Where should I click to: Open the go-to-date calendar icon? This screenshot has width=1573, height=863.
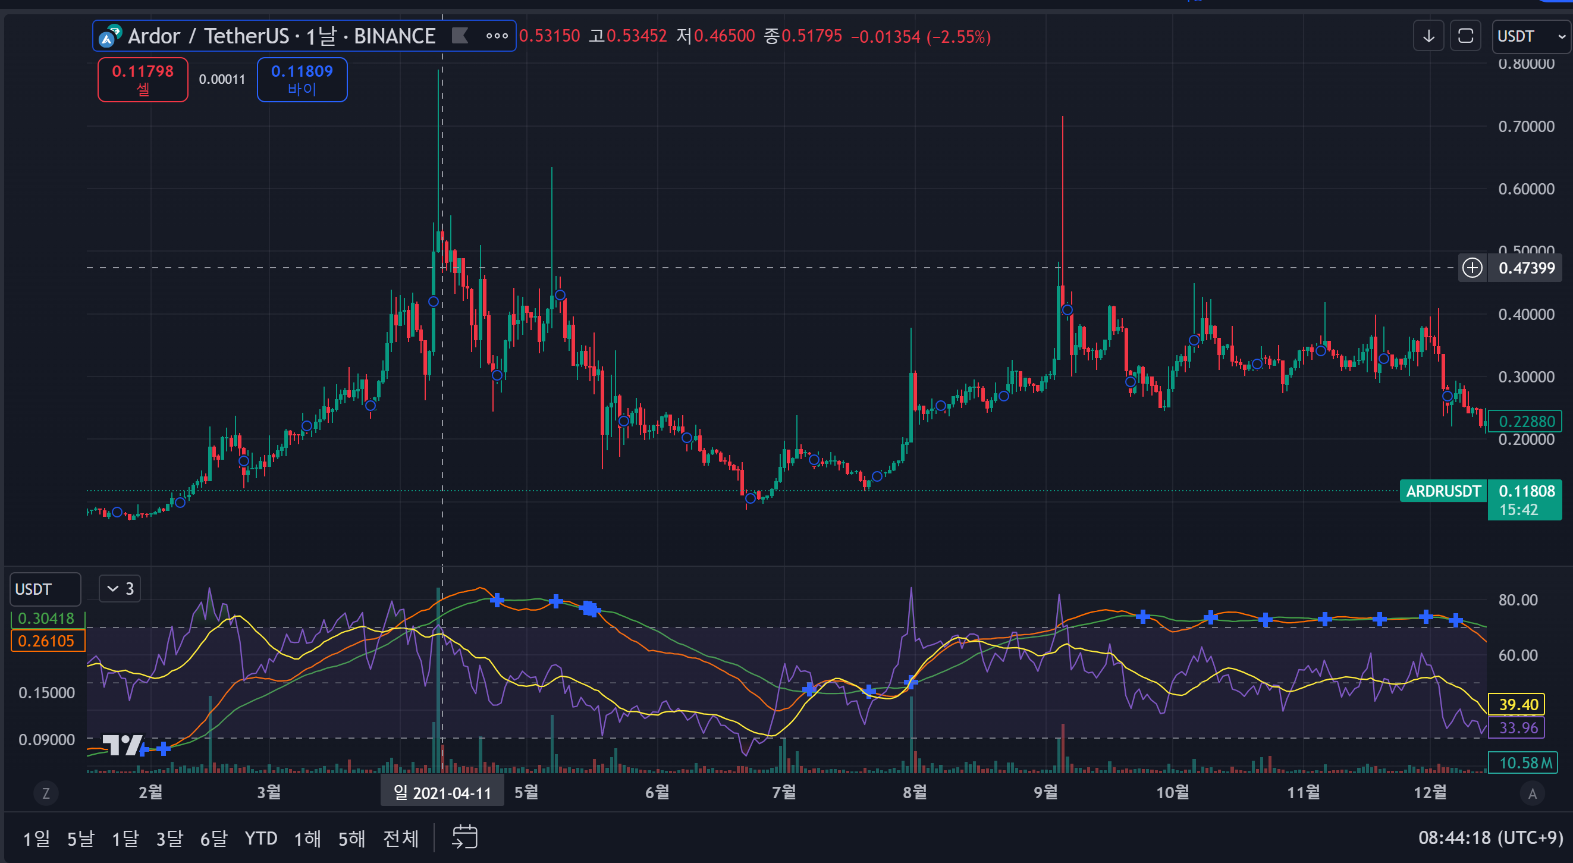coord(464,837)
